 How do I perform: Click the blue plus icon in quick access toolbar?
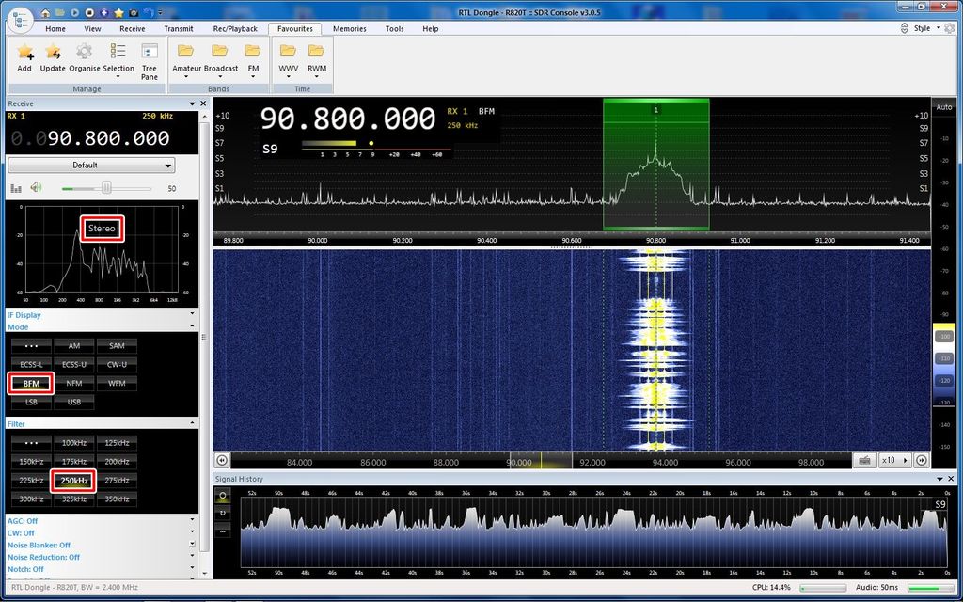tap(104, 12)
